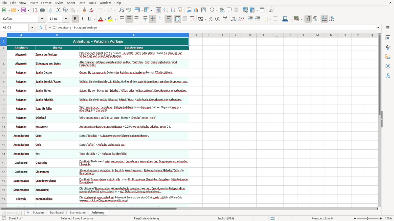Click the Format as Date icon
The image size is (394, 221).
point(225,19)
